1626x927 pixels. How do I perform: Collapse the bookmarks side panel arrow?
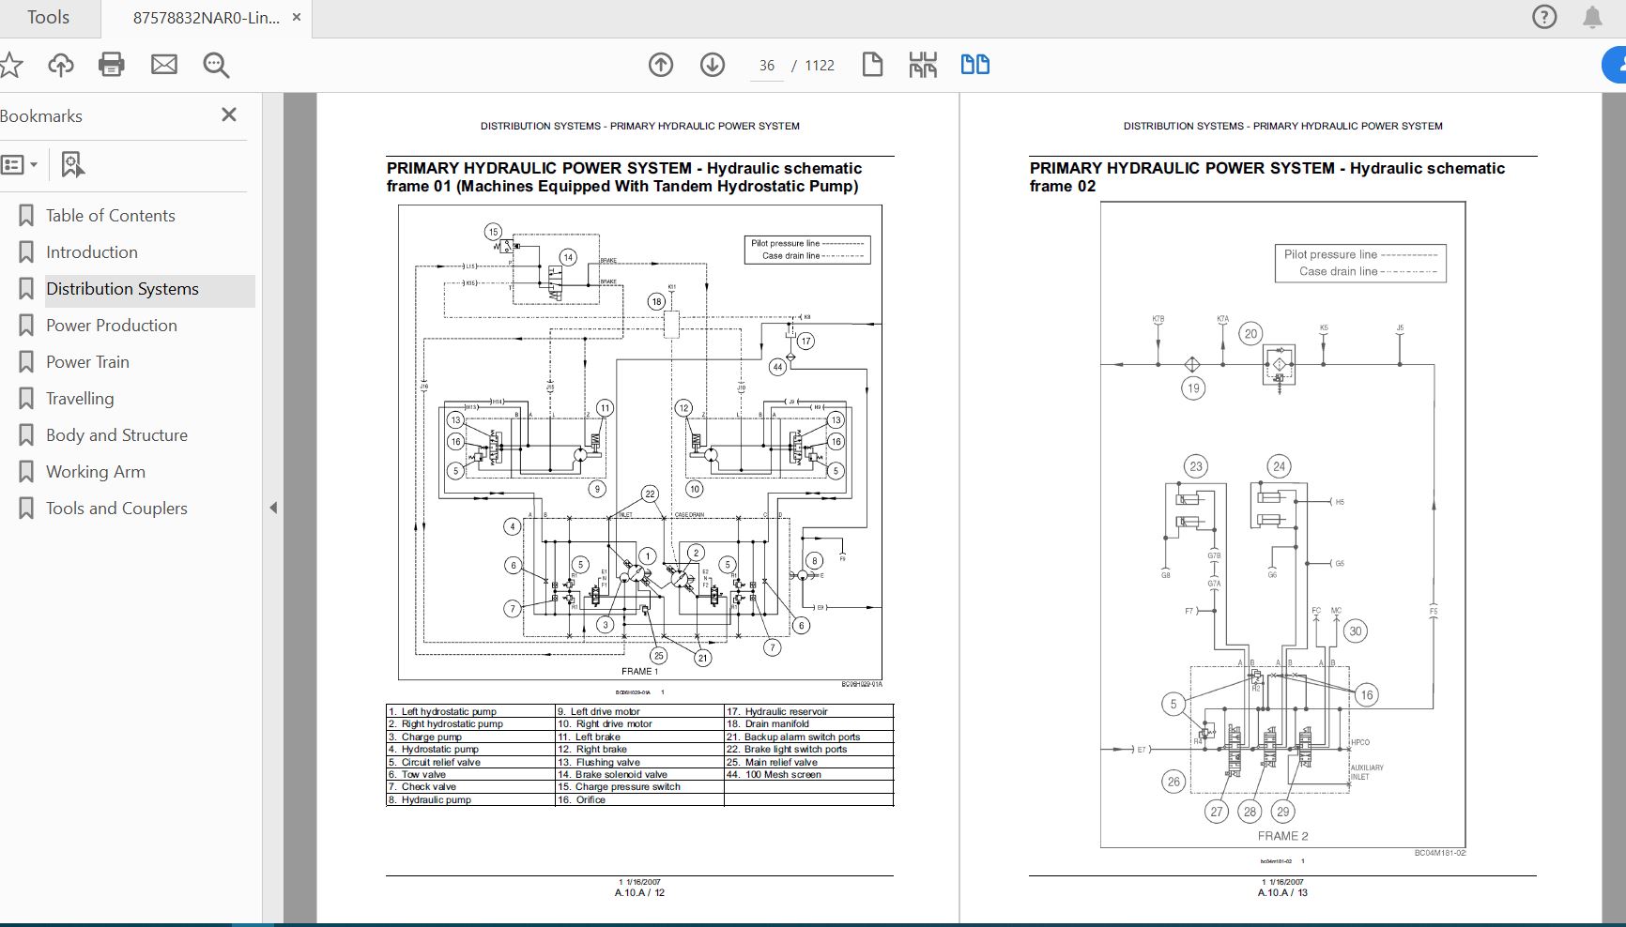(x=273, y=508)
